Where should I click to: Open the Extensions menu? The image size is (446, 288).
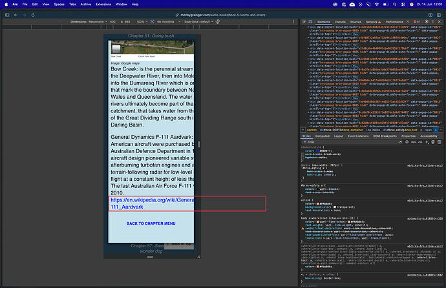(103, 5)
